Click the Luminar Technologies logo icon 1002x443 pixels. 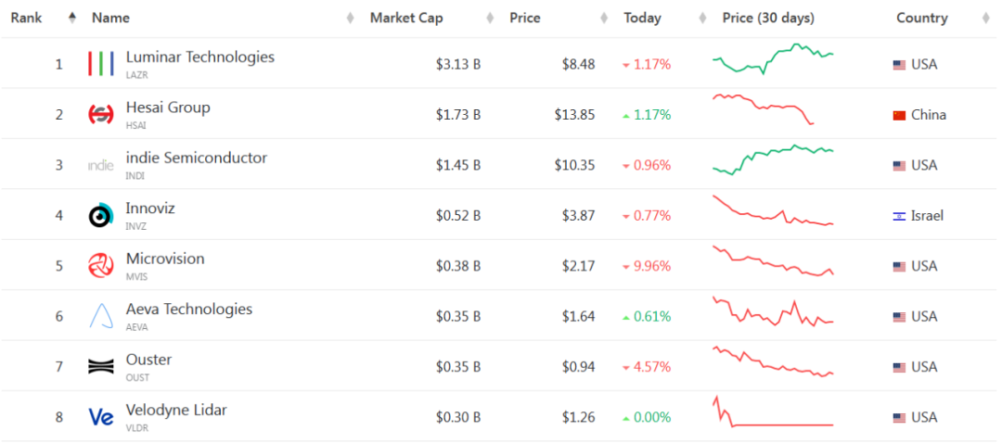pyautogui.click(x=101, y=64)
